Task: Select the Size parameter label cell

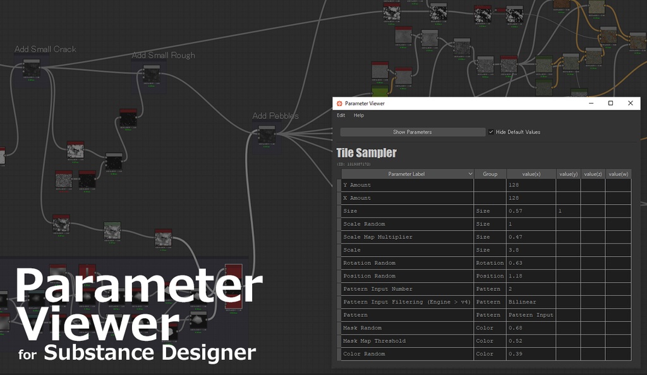Action: pos(408,211)
